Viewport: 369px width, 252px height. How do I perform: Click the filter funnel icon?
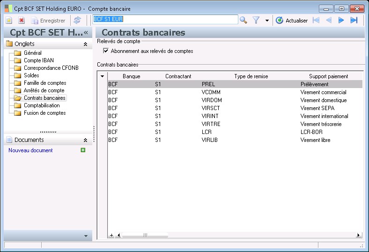256,20
